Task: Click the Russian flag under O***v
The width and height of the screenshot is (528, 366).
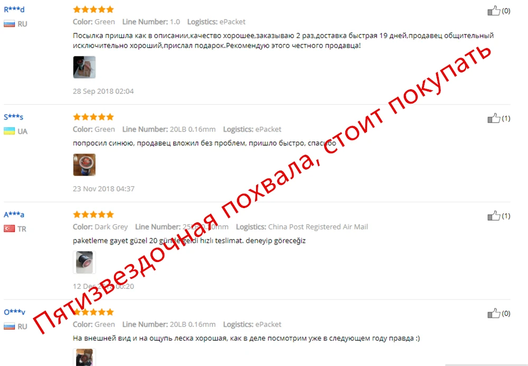Action: (9, 326)
